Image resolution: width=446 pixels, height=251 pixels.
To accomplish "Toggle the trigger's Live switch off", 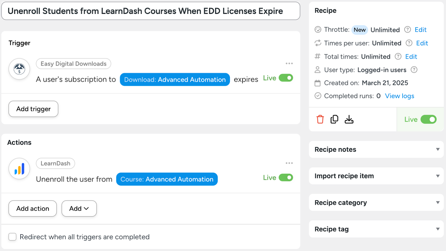I will tap(286, 78).
